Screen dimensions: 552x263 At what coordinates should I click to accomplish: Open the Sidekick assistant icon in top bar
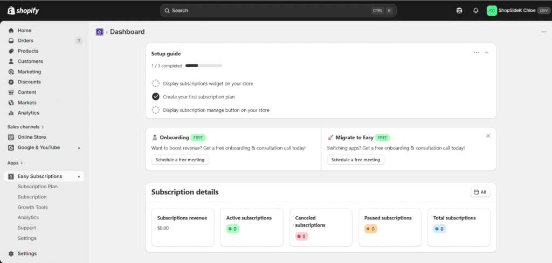coord(459,11)
